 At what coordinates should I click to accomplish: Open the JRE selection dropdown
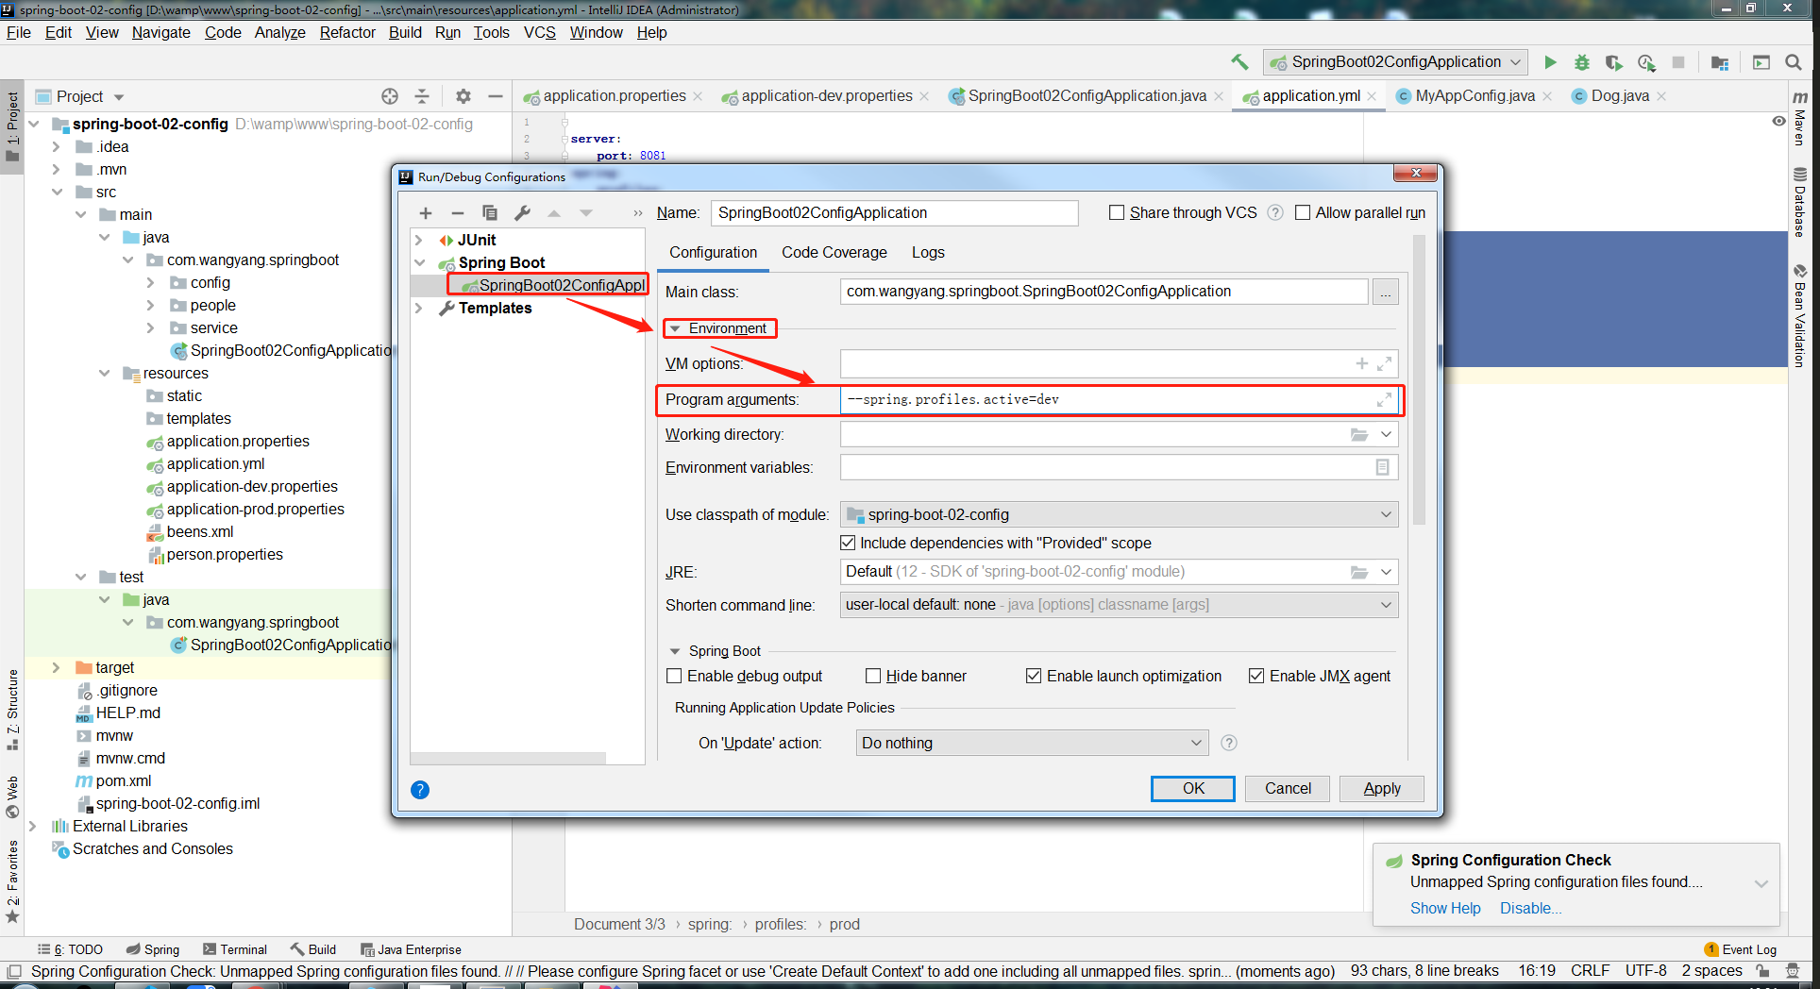coord(1386,572)
